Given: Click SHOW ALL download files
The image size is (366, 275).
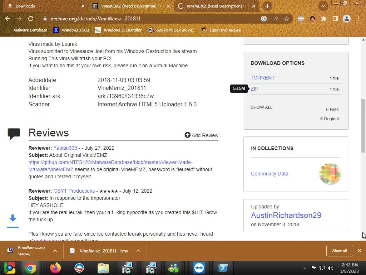Looking at the screenshot, I should (x=261, y=107).
